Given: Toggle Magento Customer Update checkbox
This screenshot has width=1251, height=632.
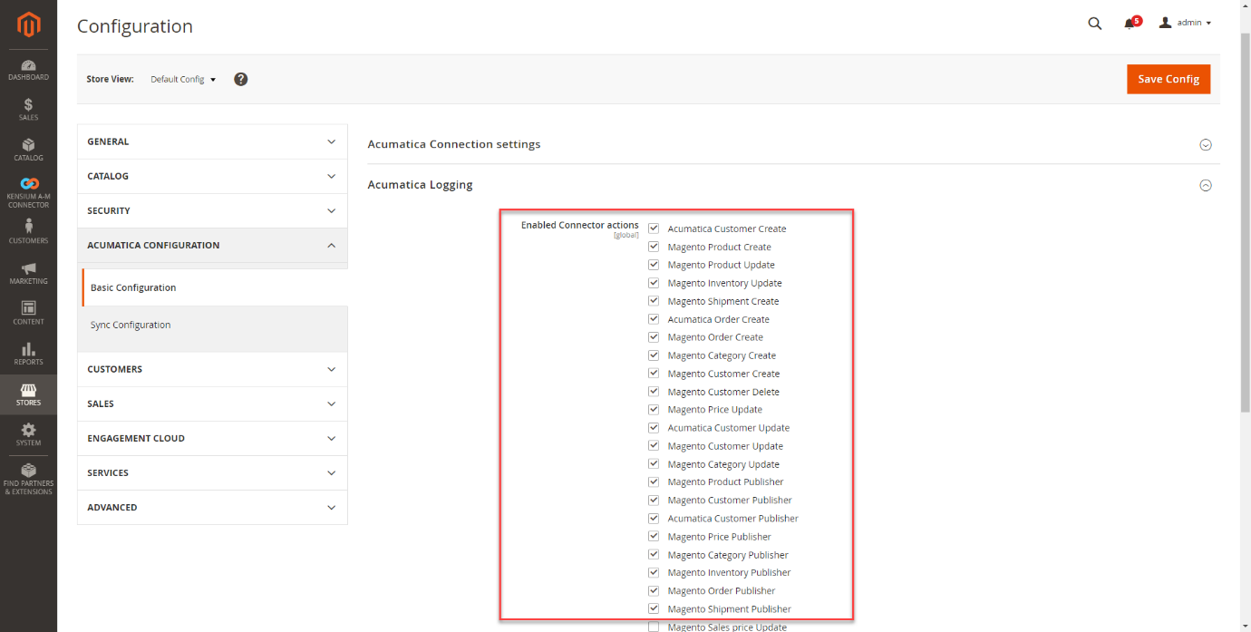Looking at the screenshot, I should coord(654,446).
